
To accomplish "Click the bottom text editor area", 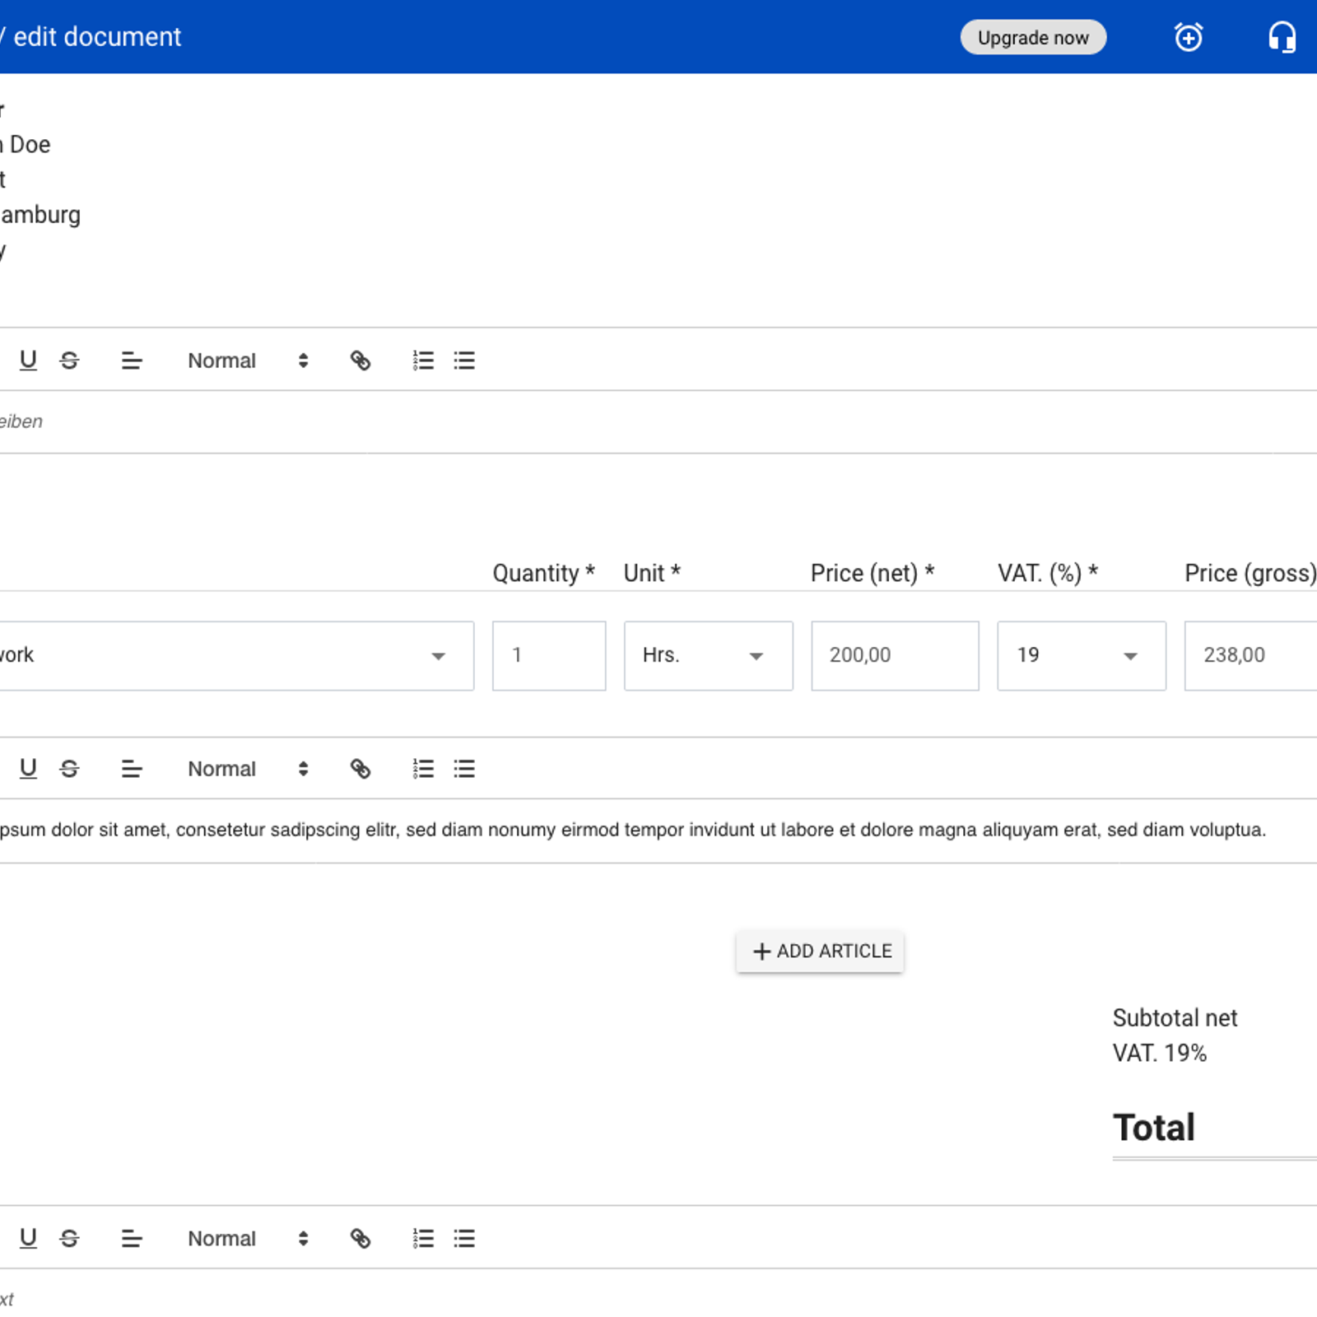I will (658, 1294).
